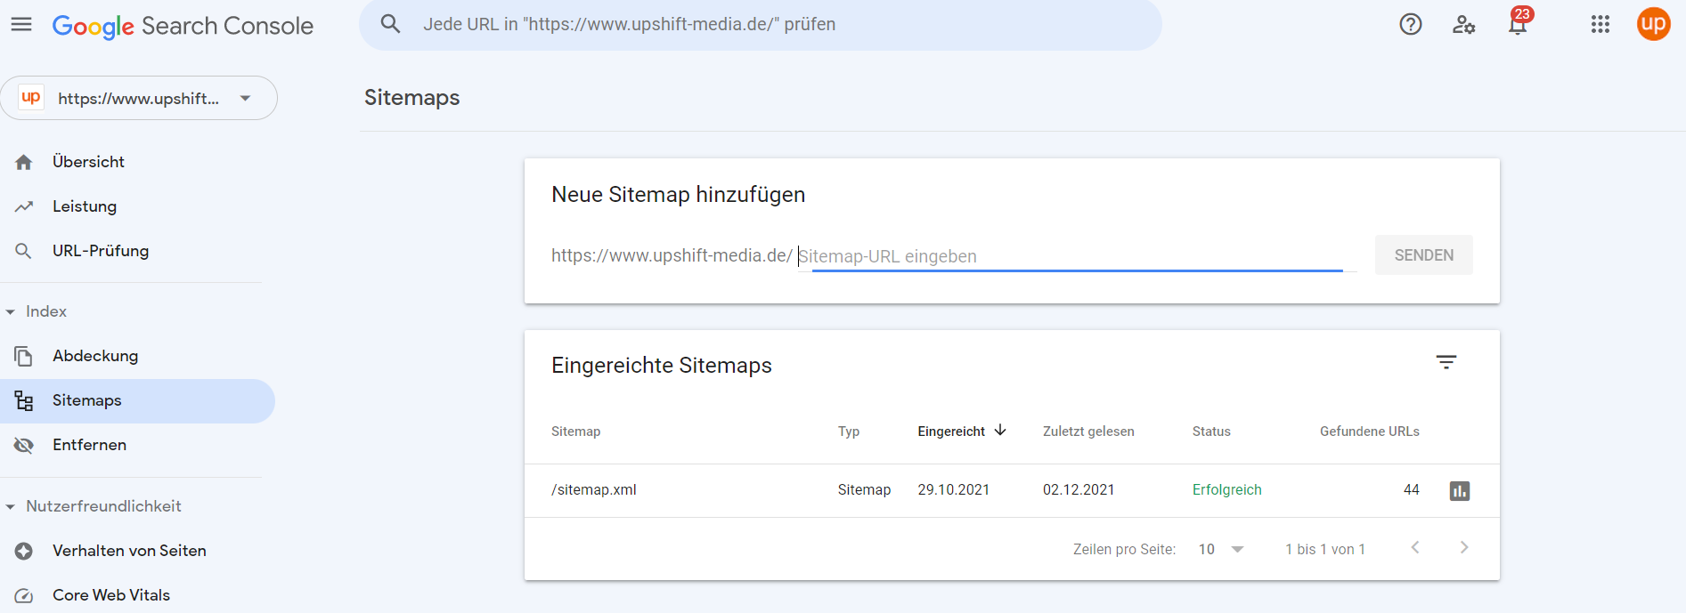Go to previous page of sitemaps

coord(1415,548)
